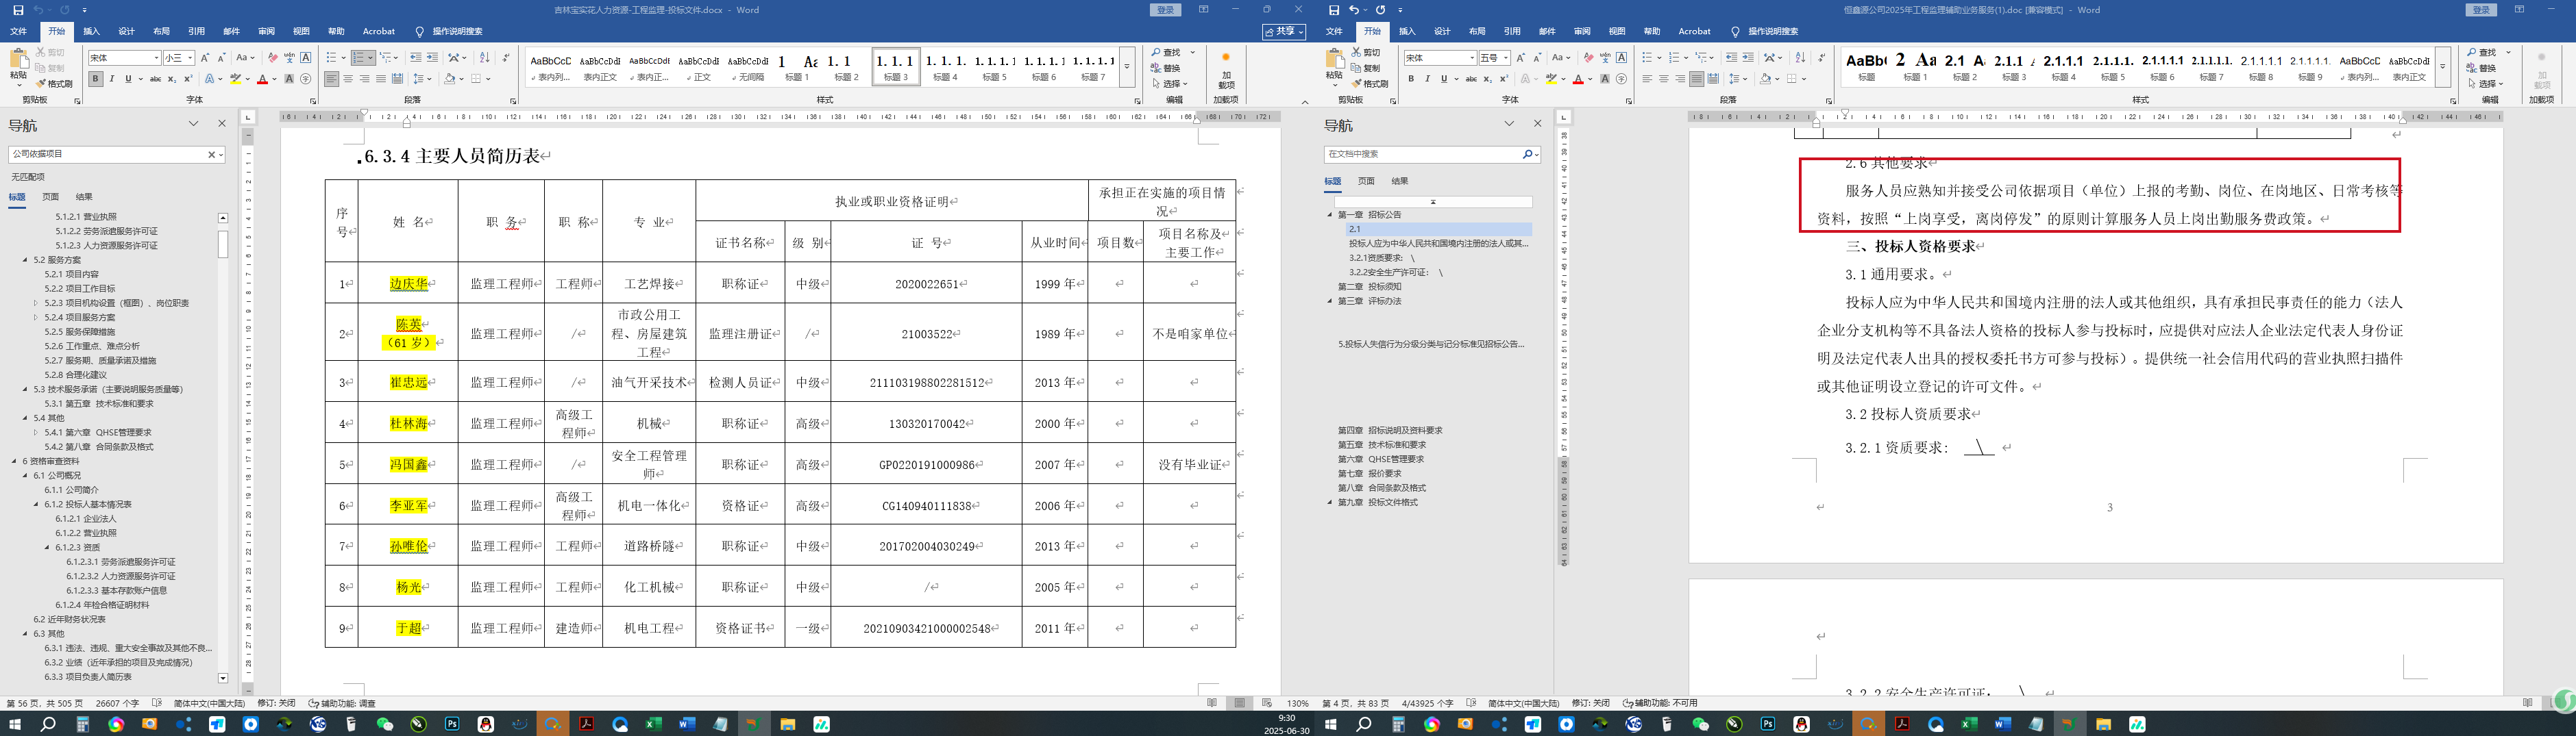Open the 插入 tab in the left Word window
The width and height of the screenshot is (2576, 736).
click(x=91, y=32)
